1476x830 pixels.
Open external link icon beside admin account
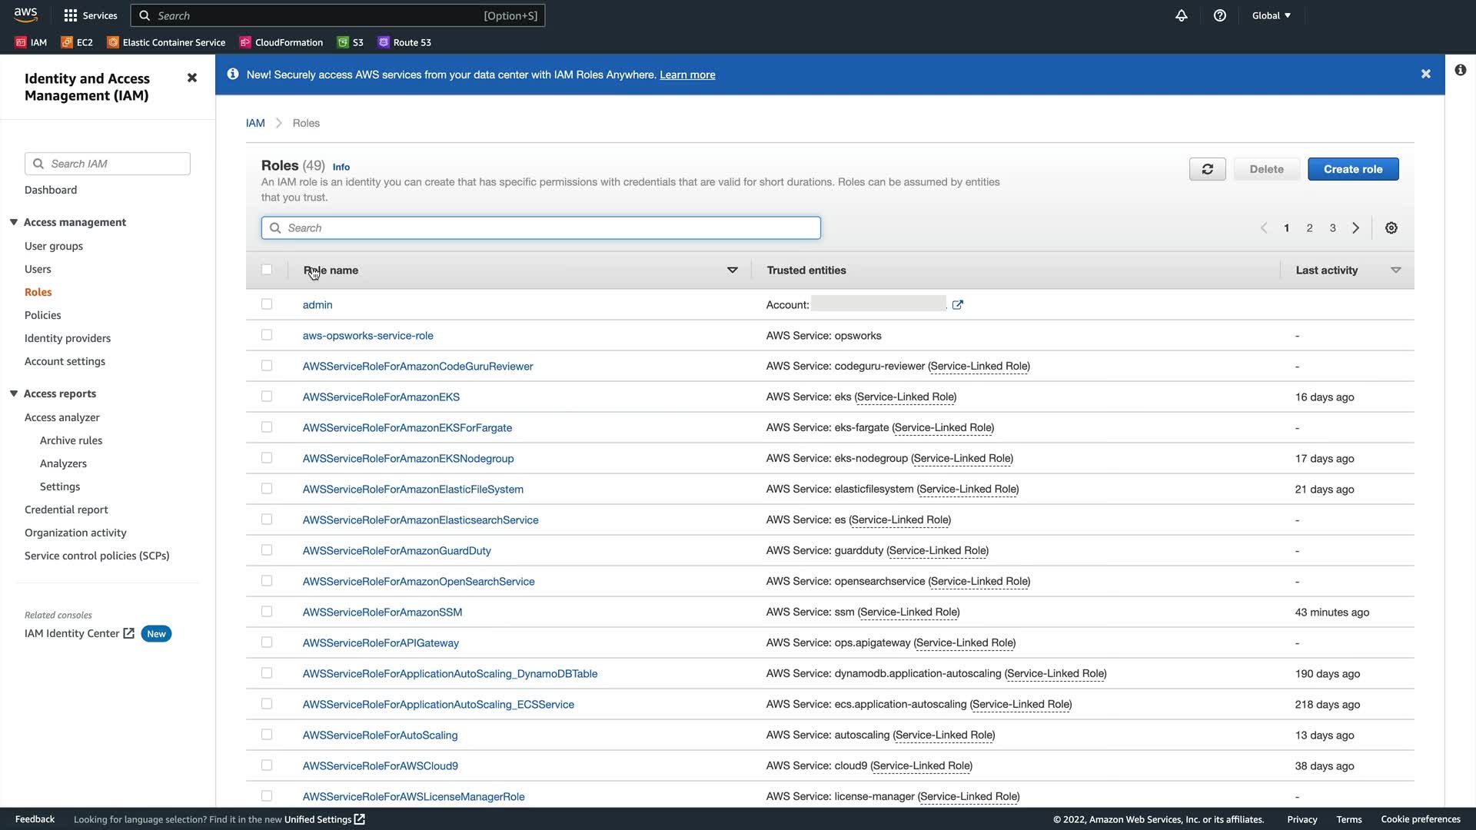[x=957, y=305]
